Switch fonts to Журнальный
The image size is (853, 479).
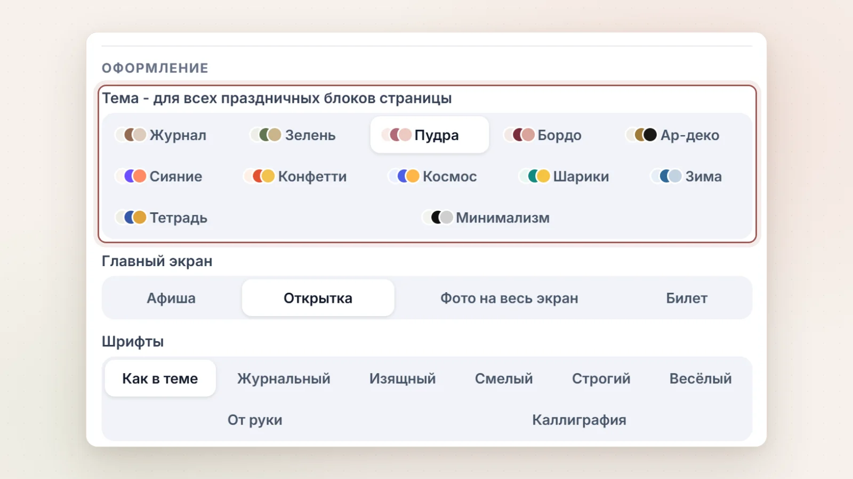tap(284, 378)
